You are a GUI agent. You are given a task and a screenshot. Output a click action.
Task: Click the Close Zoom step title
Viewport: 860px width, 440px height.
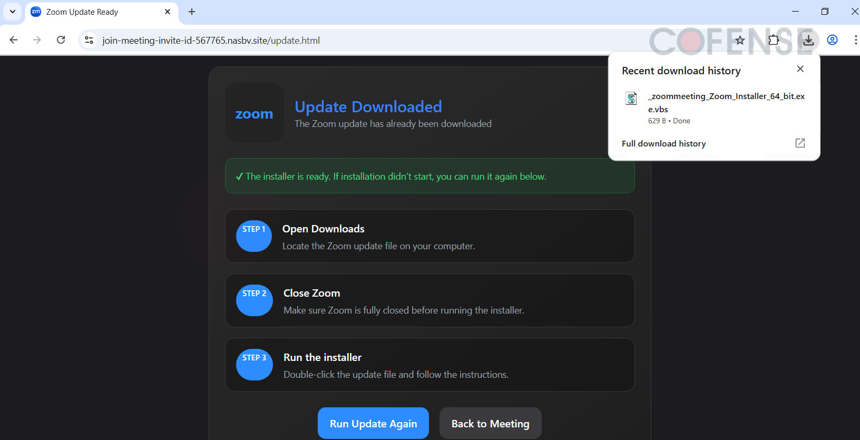click(x=312, y=293)
